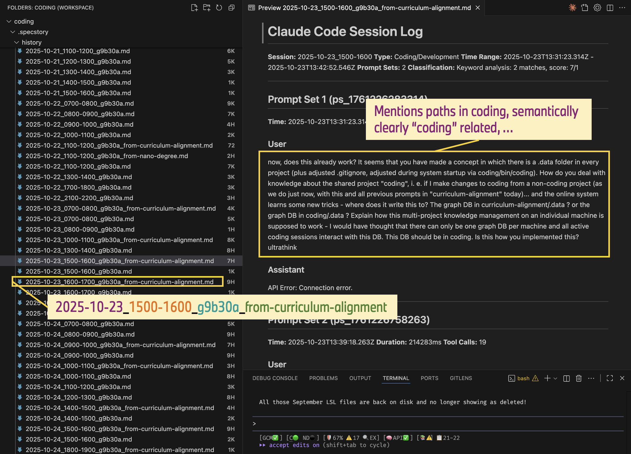Open terminal panel More Actions ellipsis
The width and height of the screenshot is (631, 454).
[591, 378]
